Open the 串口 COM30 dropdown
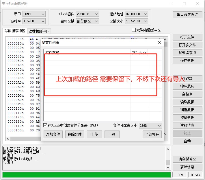Screen dimensions: 205x180 point(34,14)
